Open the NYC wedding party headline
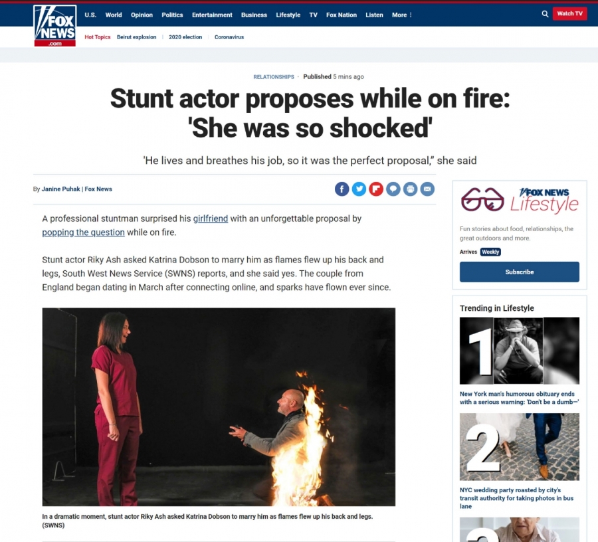 coord(516,497)
